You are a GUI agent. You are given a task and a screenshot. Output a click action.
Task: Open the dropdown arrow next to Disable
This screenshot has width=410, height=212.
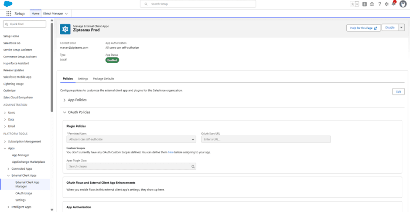(x=401, y=27)
